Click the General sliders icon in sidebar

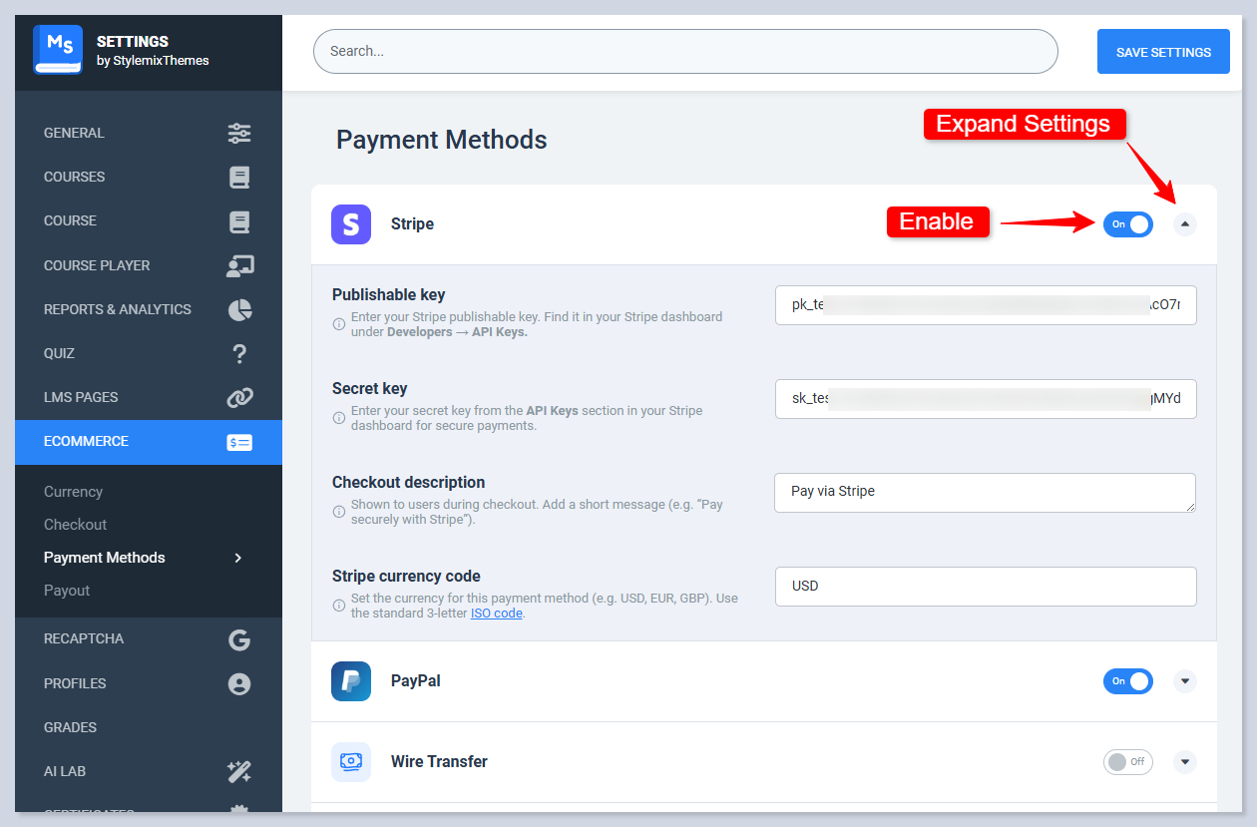click(x=239, y=133)
